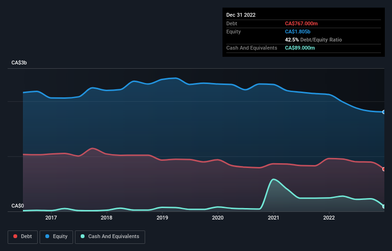This screenshot has width=392, height=251.
Task: Toggle the Equity series legend button
Action: (x=56, y=237)
